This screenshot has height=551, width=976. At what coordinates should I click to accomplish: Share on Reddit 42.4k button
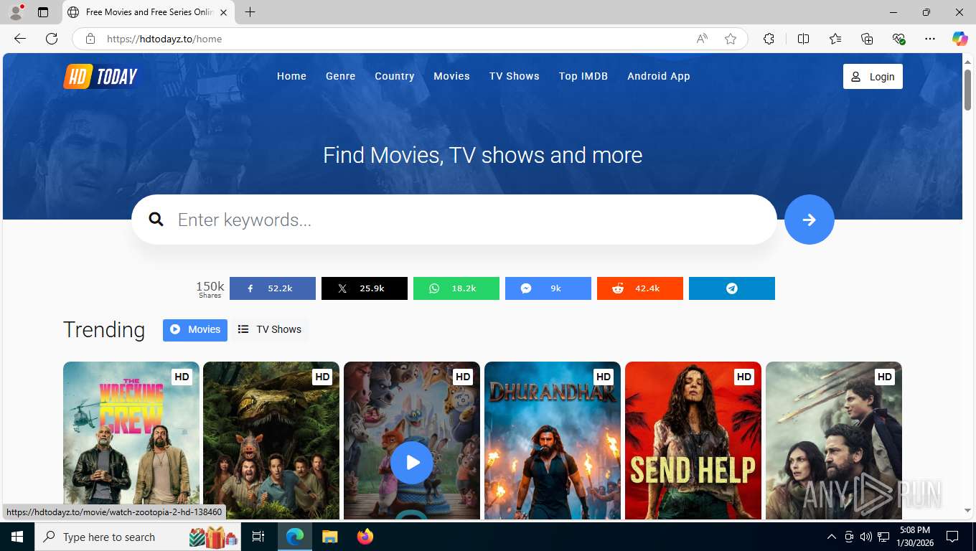[x=640, y=288]
